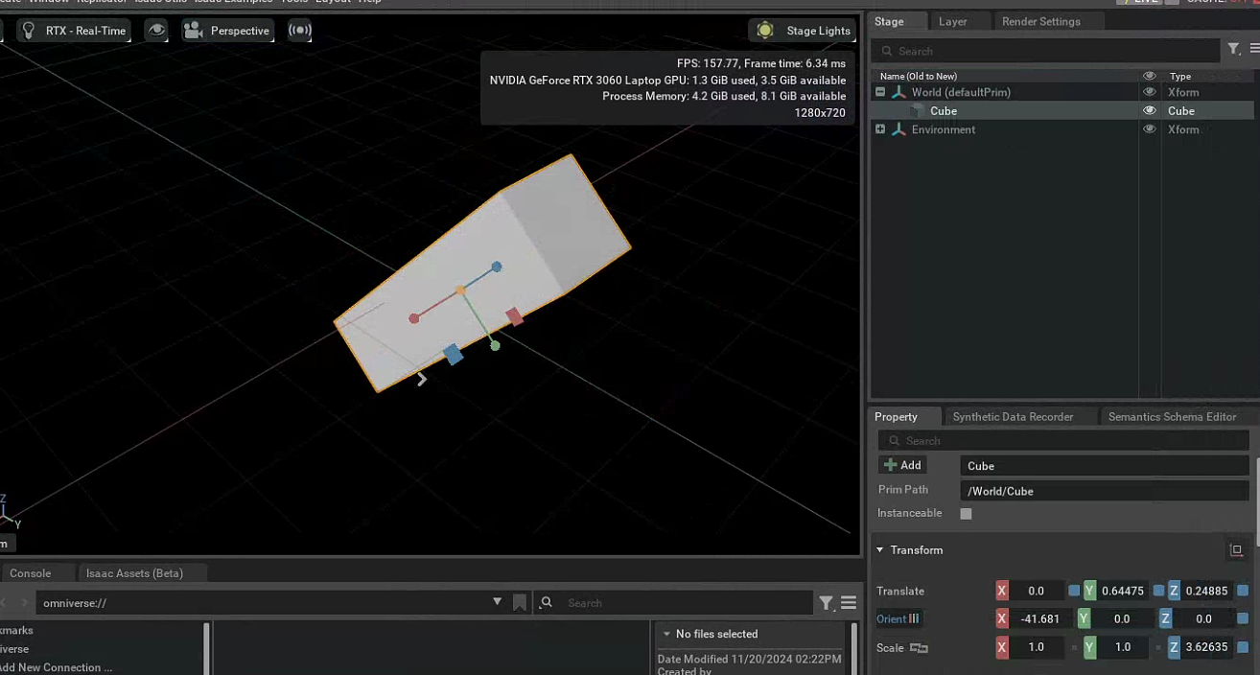Image resolution: width=1260 pixels, height=675 pixels.
Task: Open the Semantics Schema Editor tab
Action: point(1173,416)
